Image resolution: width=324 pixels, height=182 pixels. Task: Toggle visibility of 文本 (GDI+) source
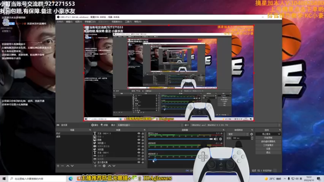coord(139,153)
